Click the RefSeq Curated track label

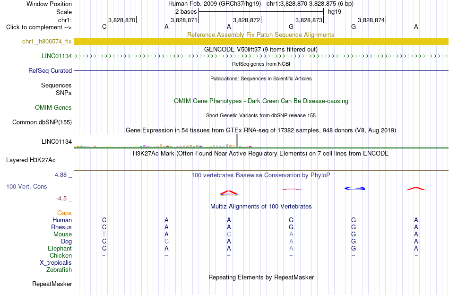50,71
